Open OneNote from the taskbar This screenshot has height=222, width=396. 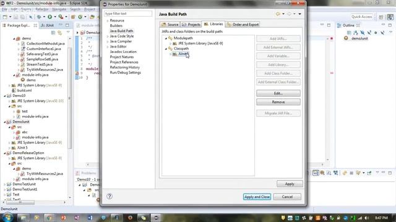tap(77, 218)
